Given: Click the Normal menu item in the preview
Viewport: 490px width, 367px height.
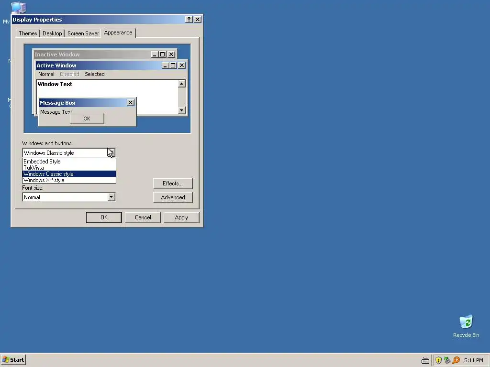Looking at the screenshot, I should (46, 74).
